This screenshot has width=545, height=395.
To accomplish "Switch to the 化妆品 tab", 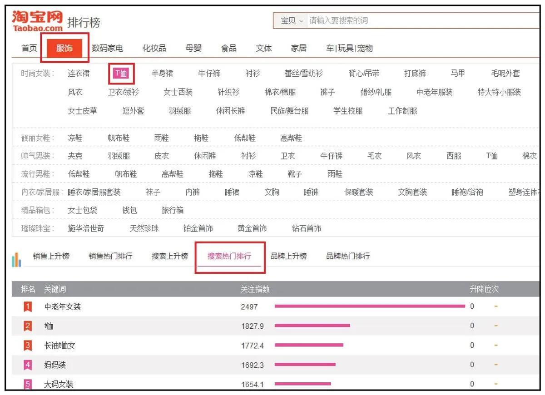I will point(154,48).
